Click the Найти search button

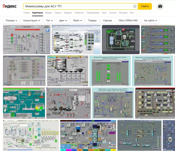tap(145, 6)
